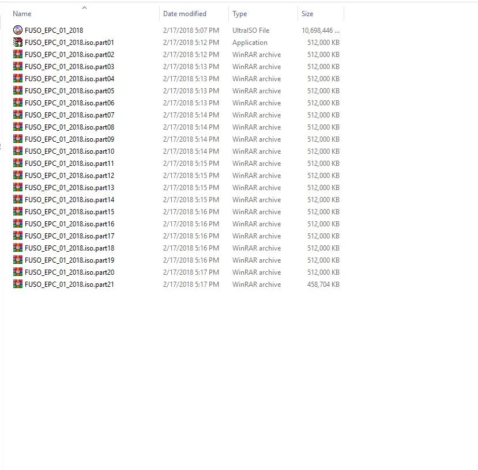Click the WinRAR icon beside part16
This screenshot has width=478, height=470.
18,223
